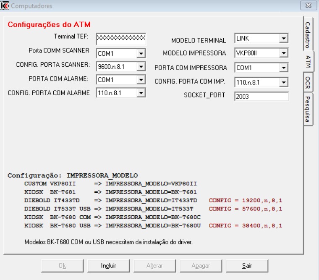Close the Computadores window
The height and width of the screenshot is (280, 319).
tap(309, 6)
